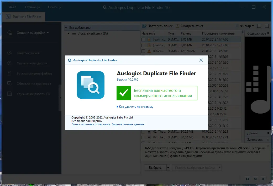Click the Выбрать button
Screen dimensions: 273x186
[x=155, y=167]
